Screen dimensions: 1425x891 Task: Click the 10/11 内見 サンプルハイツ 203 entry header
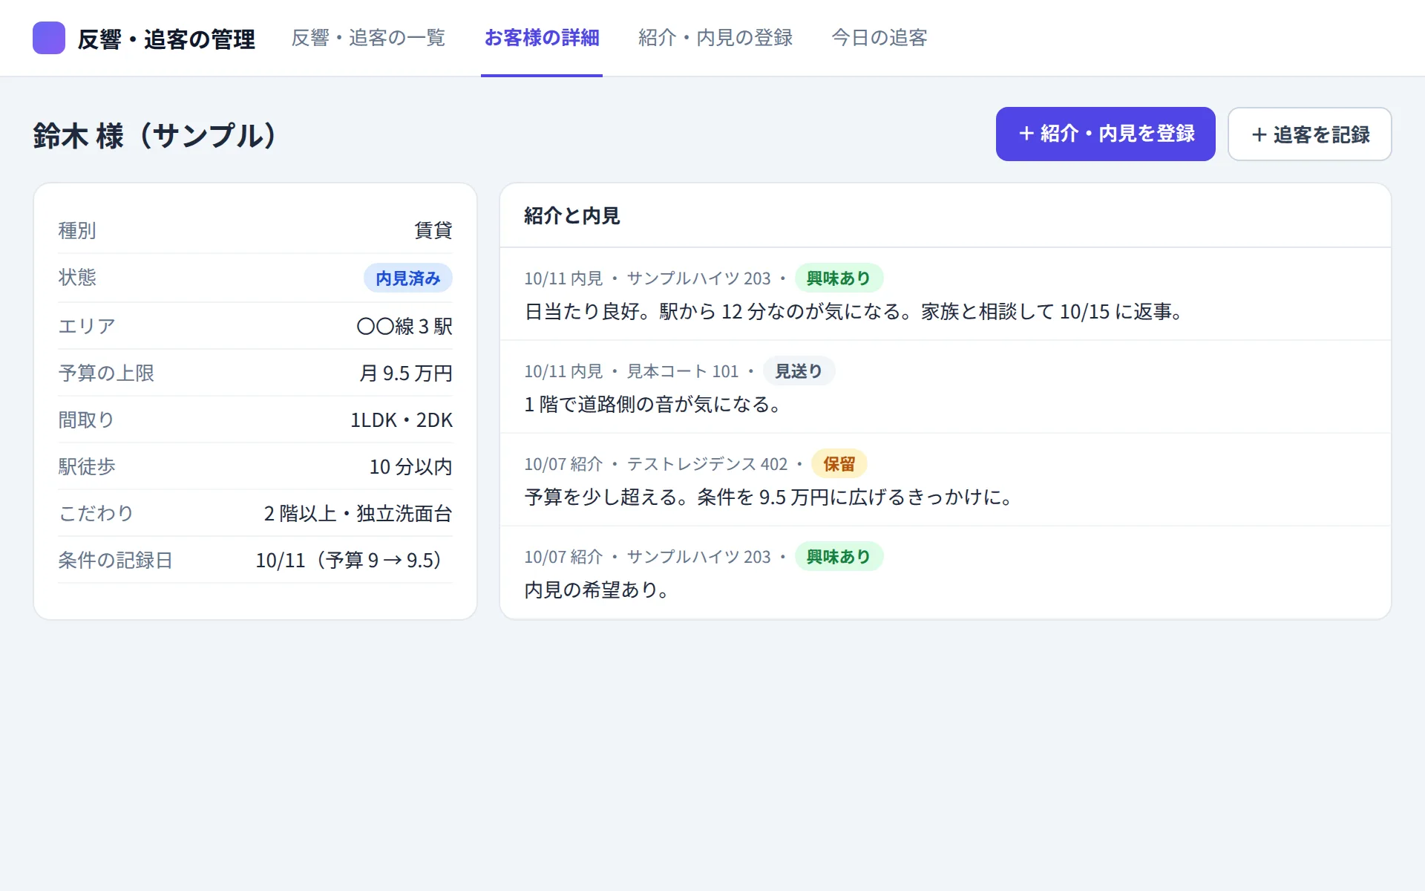tap(647, 278)
